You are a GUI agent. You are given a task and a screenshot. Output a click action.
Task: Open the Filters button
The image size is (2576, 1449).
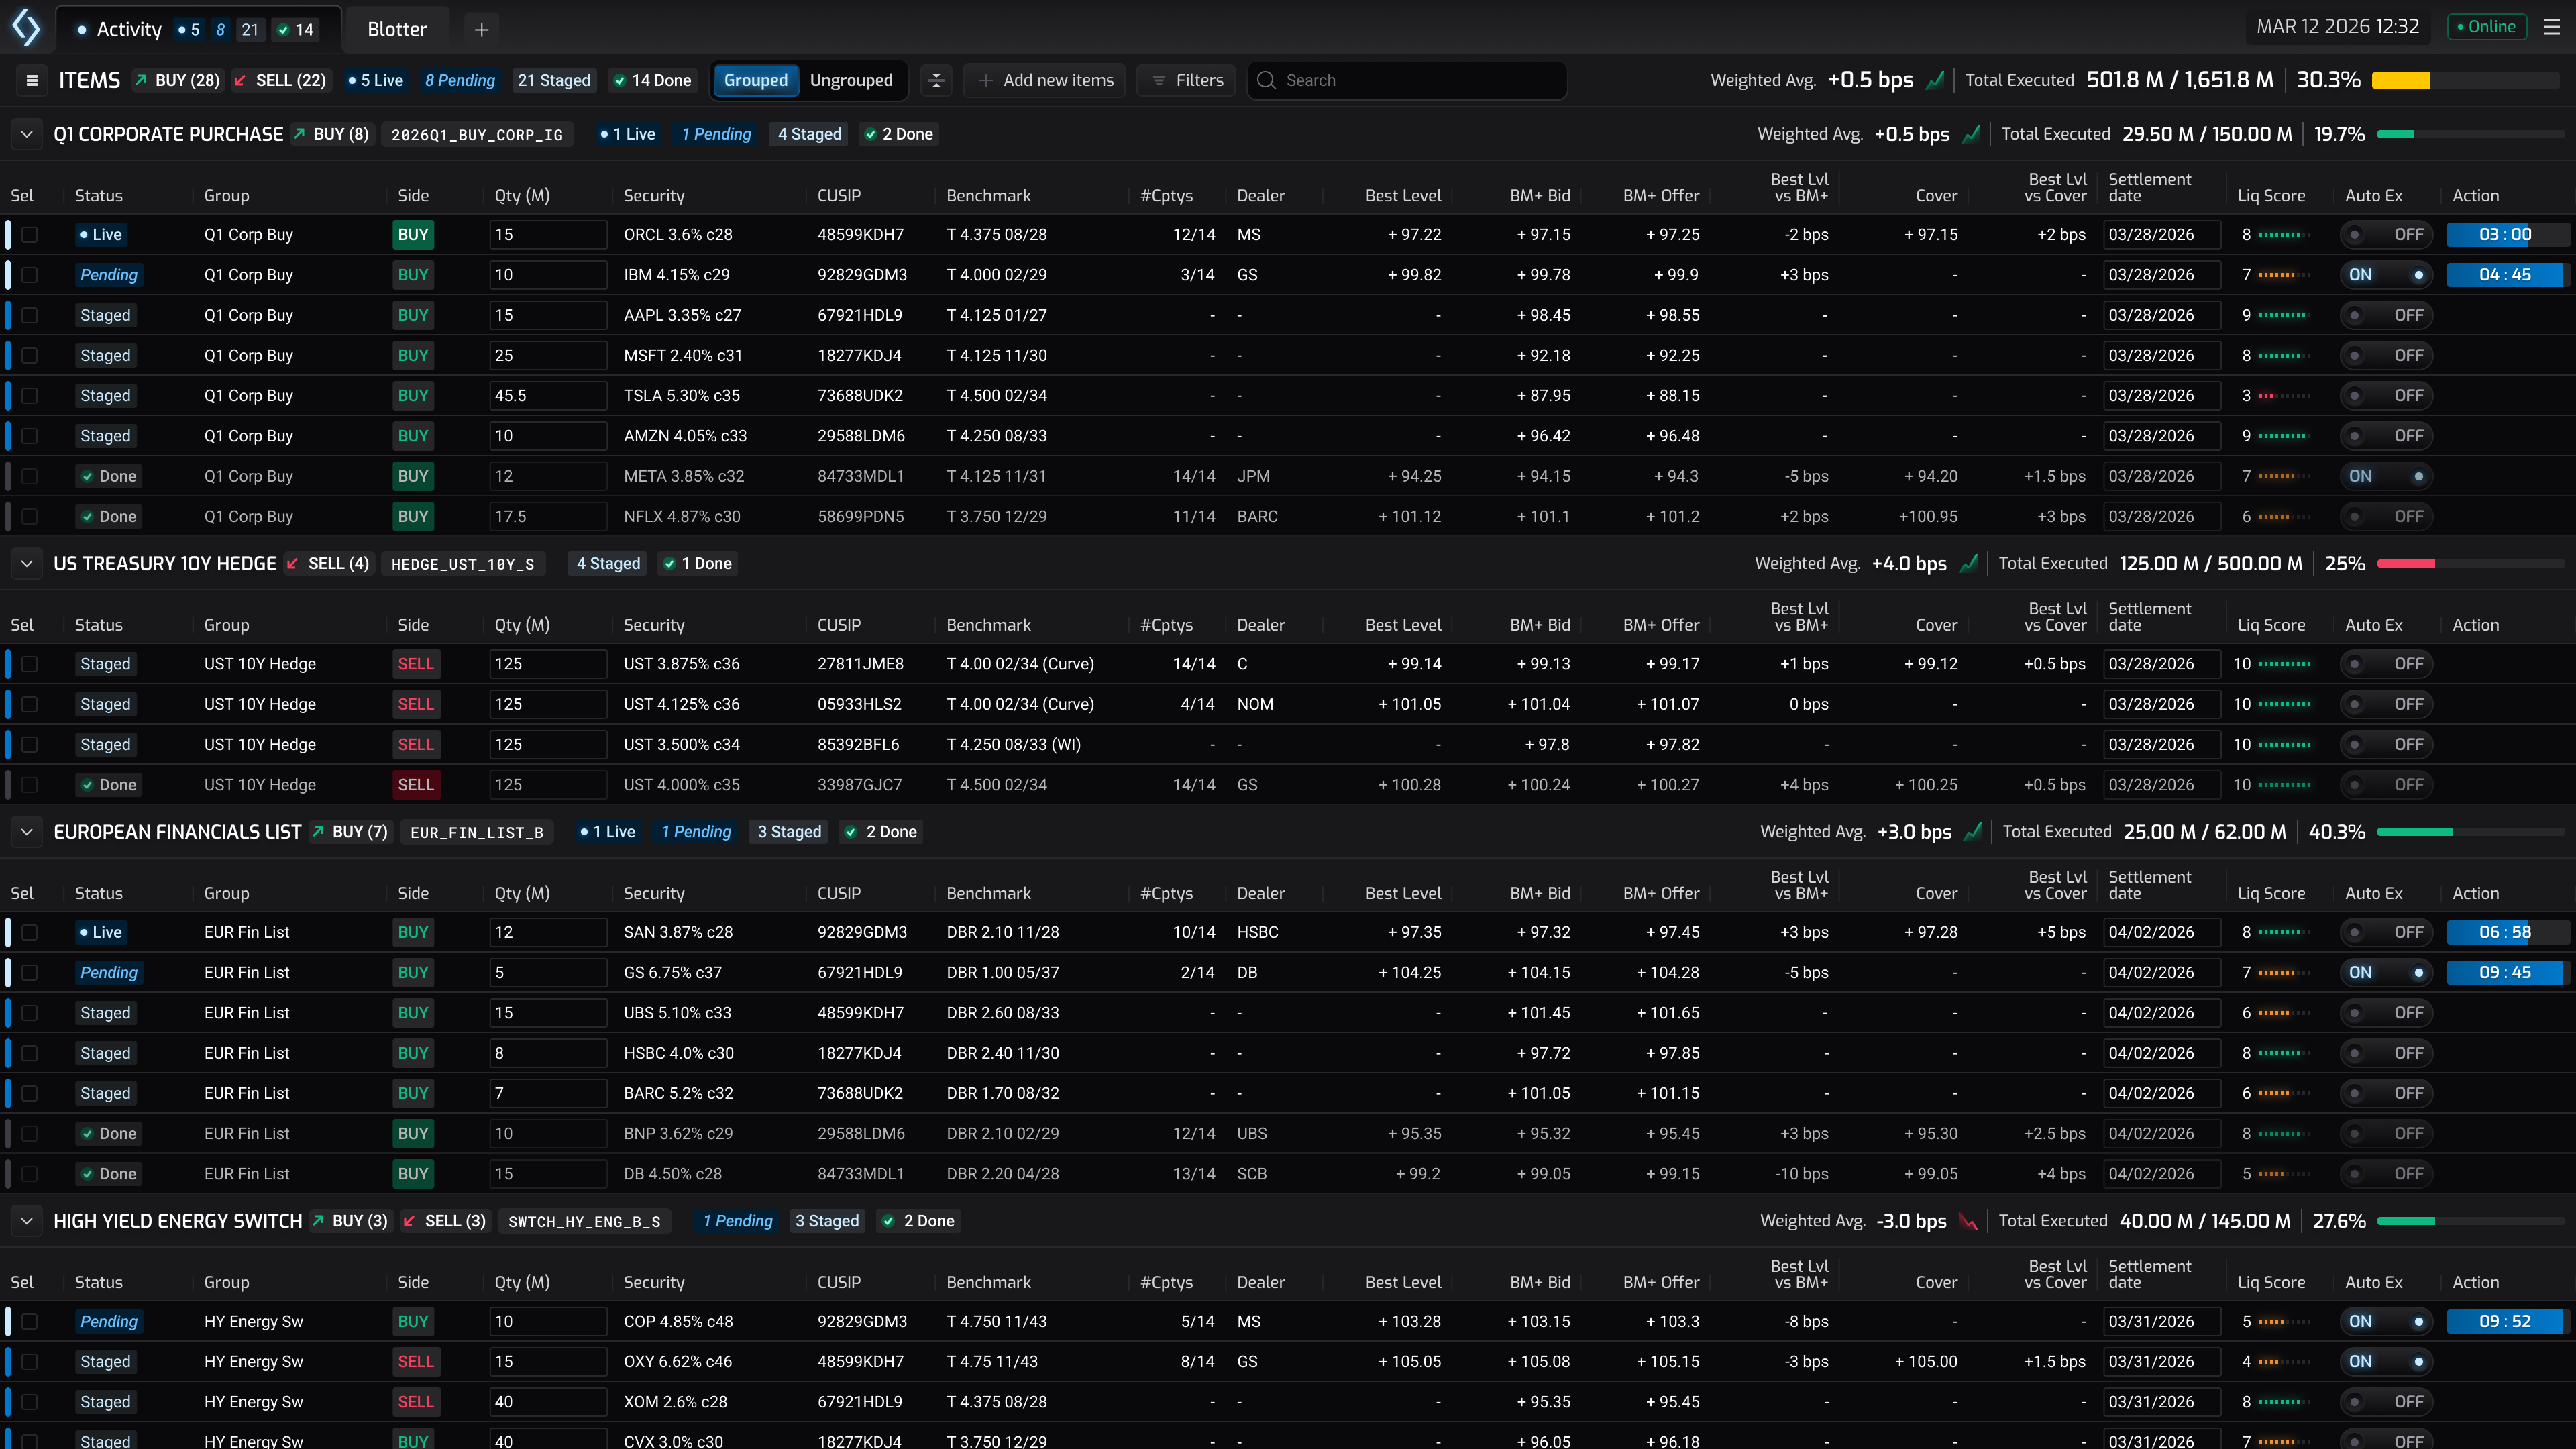pyautogui.click(x=1186, y=80)
